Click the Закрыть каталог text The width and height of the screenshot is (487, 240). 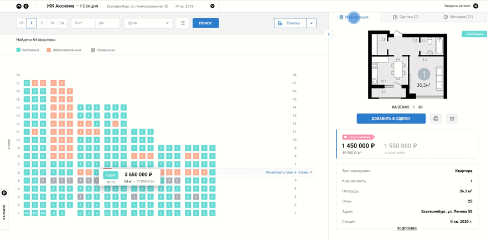pyautogui.click(x=458, y=6)
